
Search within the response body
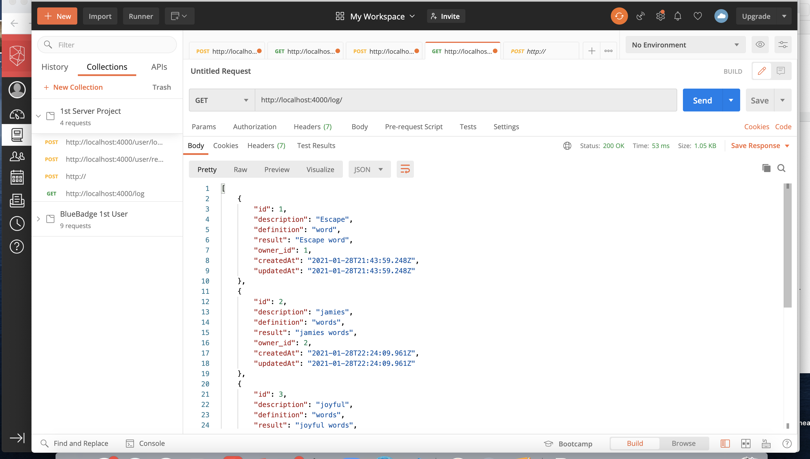point(782,168)
